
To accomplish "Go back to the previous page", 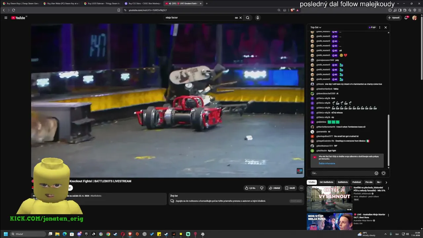I will click(4, 10).
